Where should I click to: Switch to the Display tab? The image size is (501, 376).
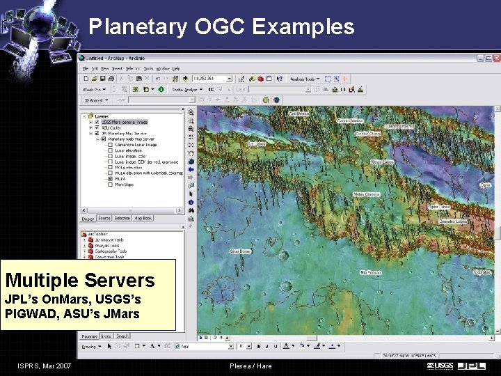coord(88,219)
